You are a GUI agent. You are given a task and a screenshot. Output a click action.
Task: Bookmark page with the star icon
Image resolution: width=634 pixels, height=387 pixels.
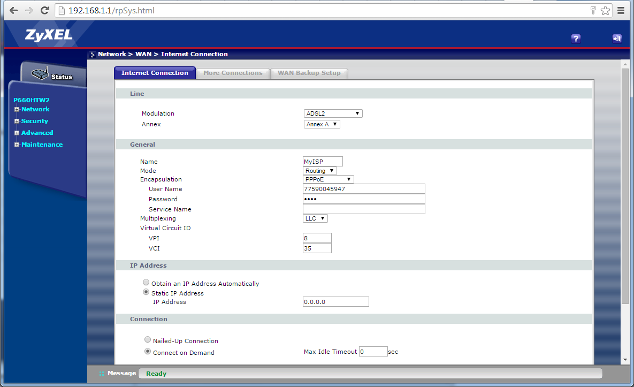tap(605, 10)
